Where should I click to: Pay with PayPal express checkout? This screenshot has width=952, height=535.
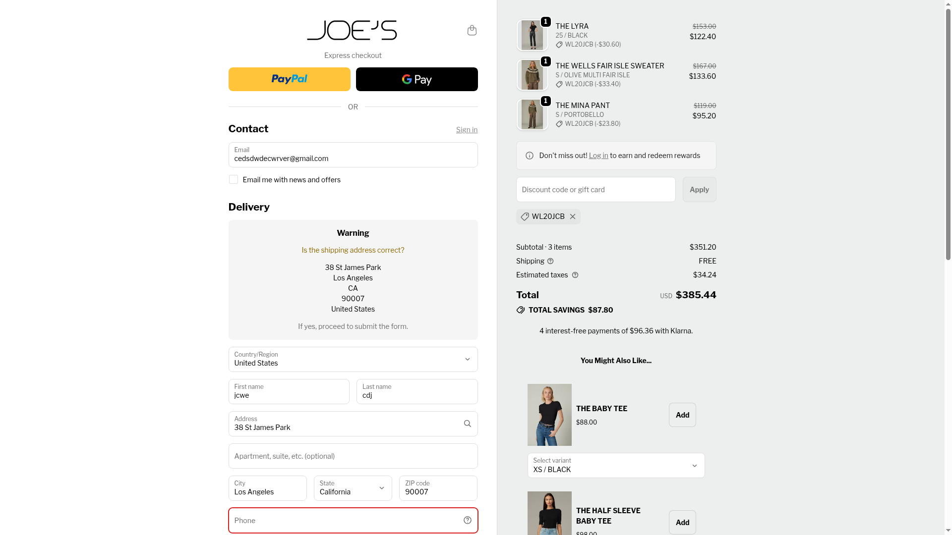coord(290,79)
